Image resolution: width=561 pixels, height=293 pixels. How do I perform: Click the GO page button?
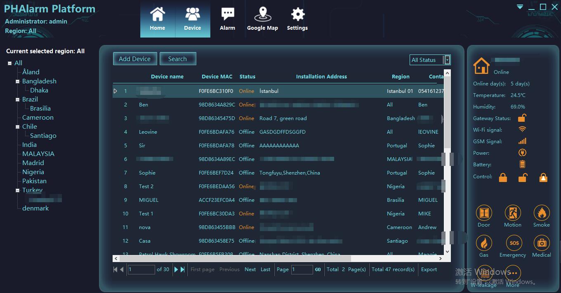click(x=318, y=269)
